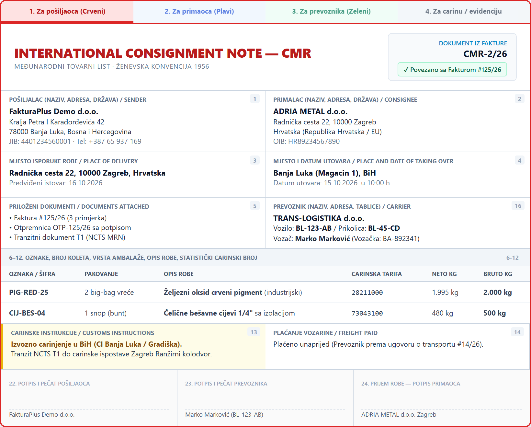Click driver name Marko Marković in carrier box

click(322, 238)
